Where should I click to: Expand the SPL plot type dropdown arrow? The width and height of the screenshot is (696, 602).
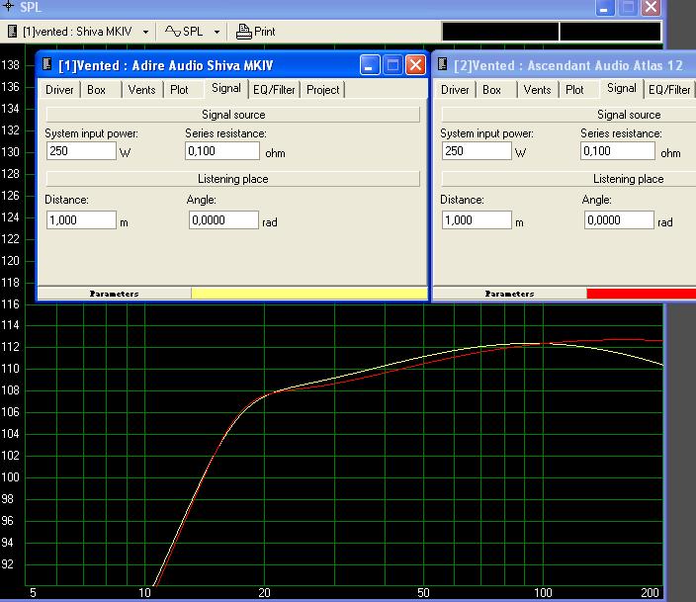[217, 32]
